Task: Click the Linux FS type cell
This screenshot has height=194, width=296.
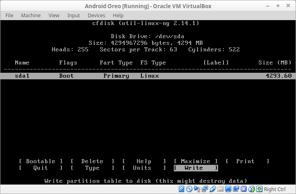Action: point(150,76)
